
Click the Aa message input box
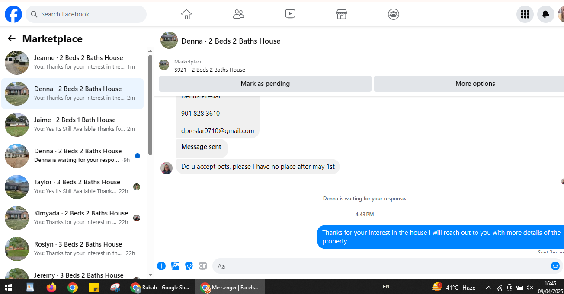(381, 266)
